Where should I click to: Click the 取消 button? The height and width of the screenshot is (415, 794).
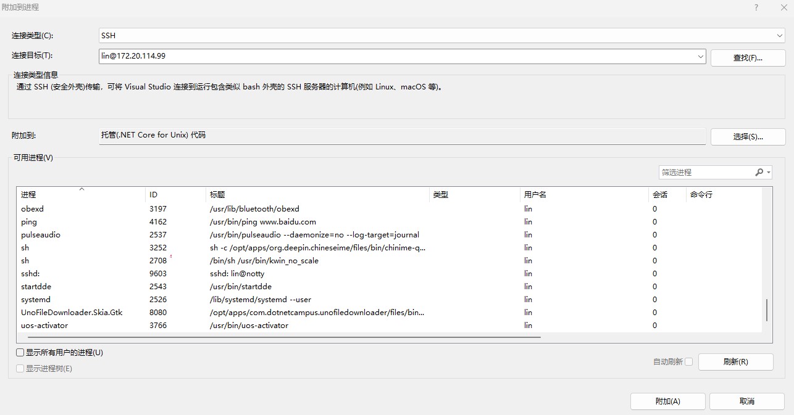pyautogui.click(x=746, y=401)
